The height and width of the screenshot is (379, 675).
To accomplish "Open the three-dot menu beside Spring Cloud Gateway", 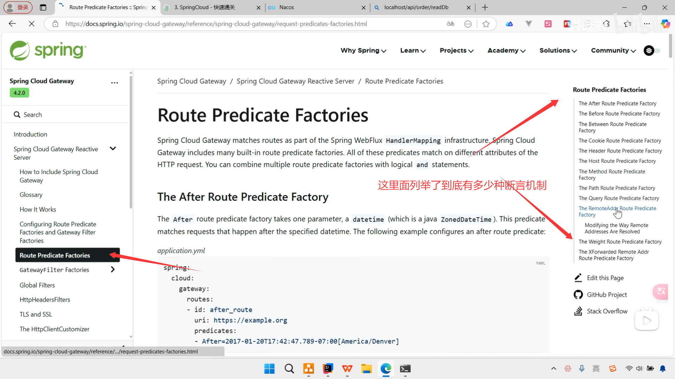I will coord(115,83).
